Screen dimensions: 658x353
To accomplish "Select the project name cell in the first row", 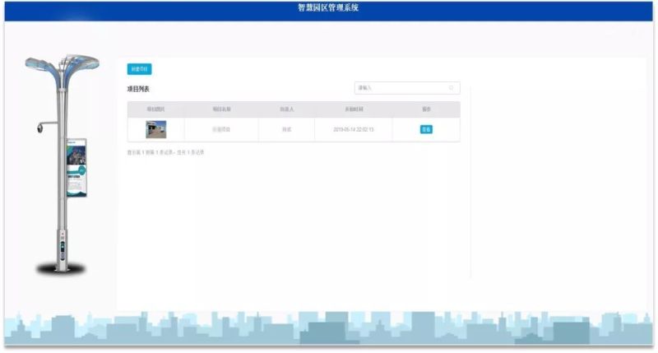I will point(222,130).
